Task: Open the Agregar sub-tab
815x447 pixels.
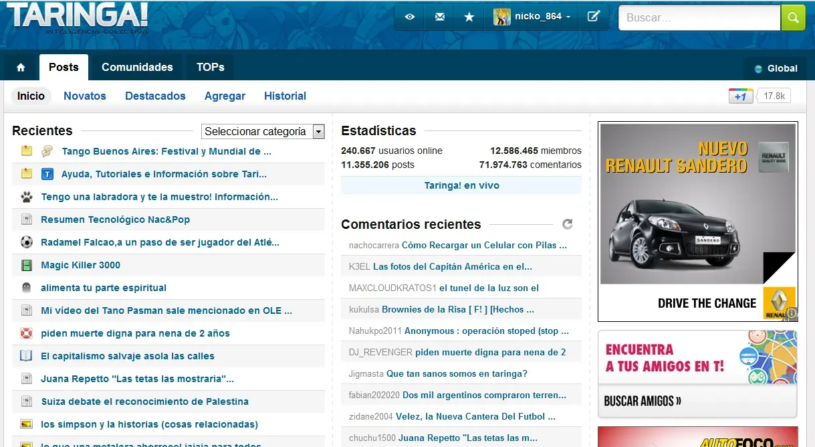Action: point(225,96)
